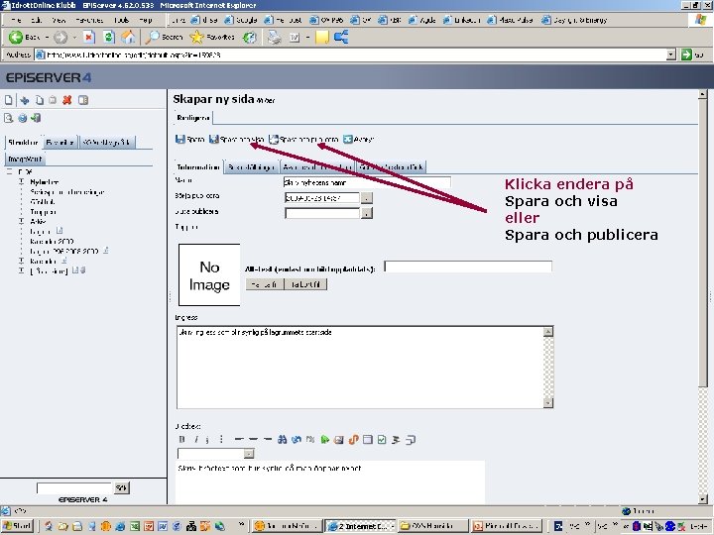The height and width of the screenshot is (535, 714).
Task: Select the Information tab
Action: coord(198,167)
